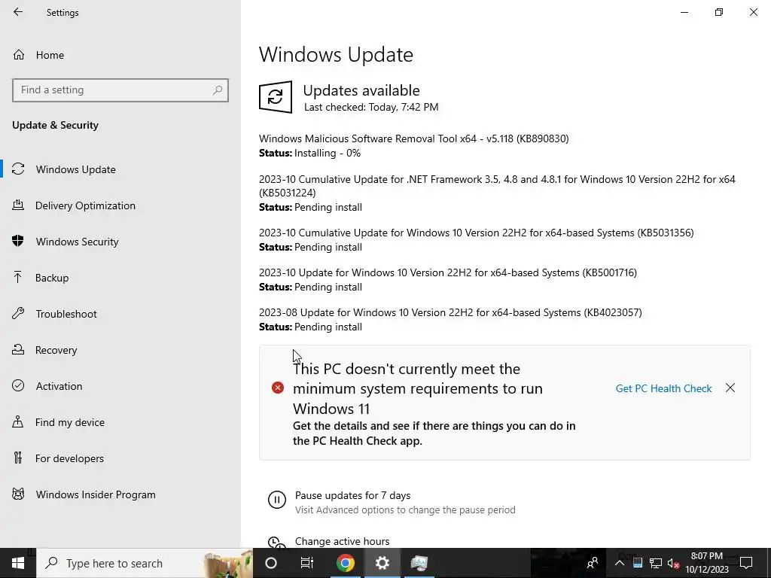Click 'Last checked: Today, 7:42 PM' text

(x=371, y=107)
